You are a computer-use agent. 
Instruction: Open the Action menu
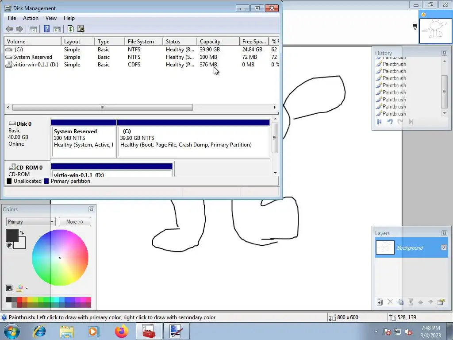pyautogui.click(x=31, y=18)
